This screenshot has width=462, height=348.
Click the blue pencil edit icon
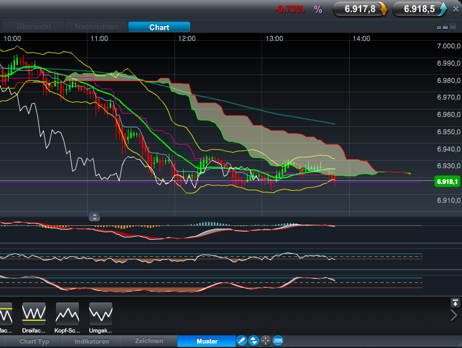[x=241, y=341]
